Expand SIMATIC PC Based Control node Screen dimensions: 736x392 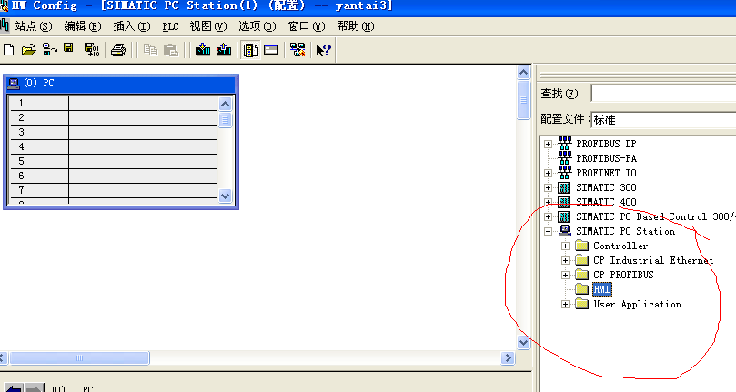tap(548, 216)
